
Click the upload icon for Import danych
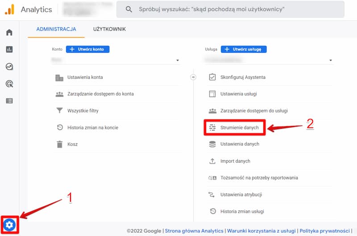tap(212, 161)
